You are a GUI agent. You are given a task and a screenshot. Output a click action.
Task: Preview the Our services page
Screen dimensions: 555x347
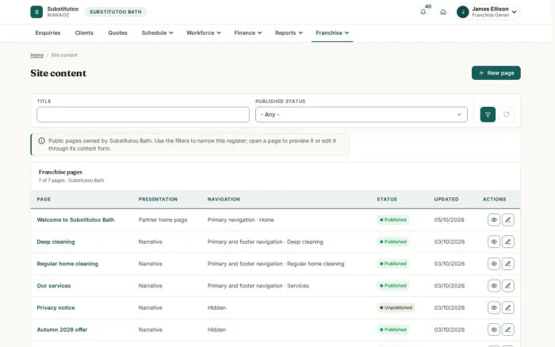(494, 285)
